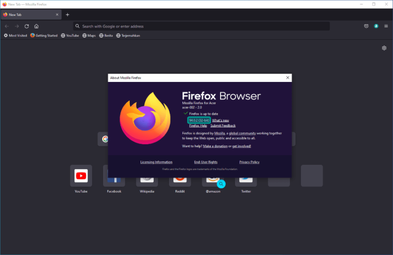Close the New Tab tab
The width and height of the screenshot is (393, 255).
(57, 15)
